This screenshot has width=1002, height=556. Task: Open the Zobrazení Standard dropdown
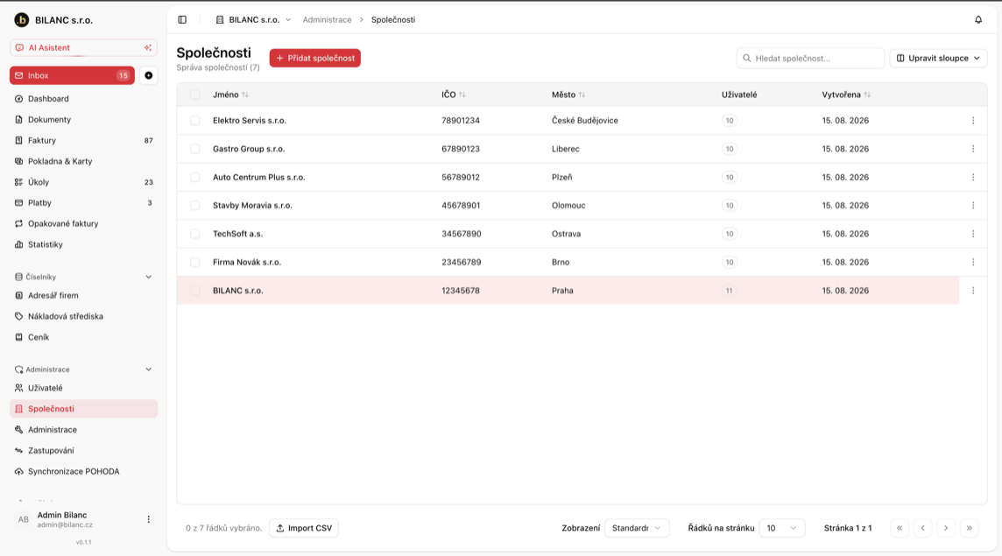(x=637, y=528)
